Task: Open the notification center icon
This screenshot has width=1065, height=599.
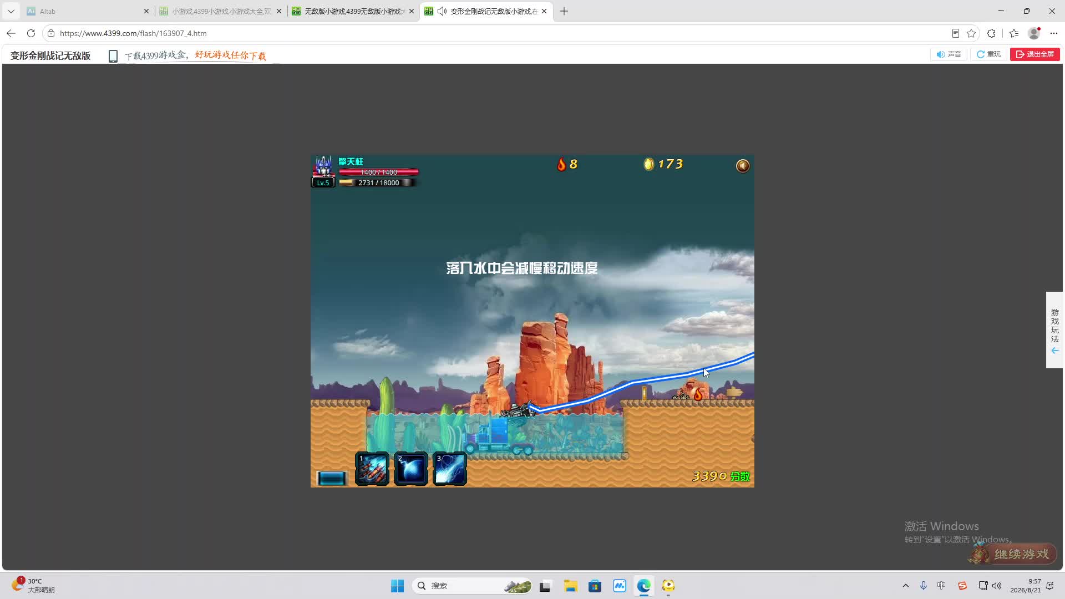Action: (x=1050, y=586)
